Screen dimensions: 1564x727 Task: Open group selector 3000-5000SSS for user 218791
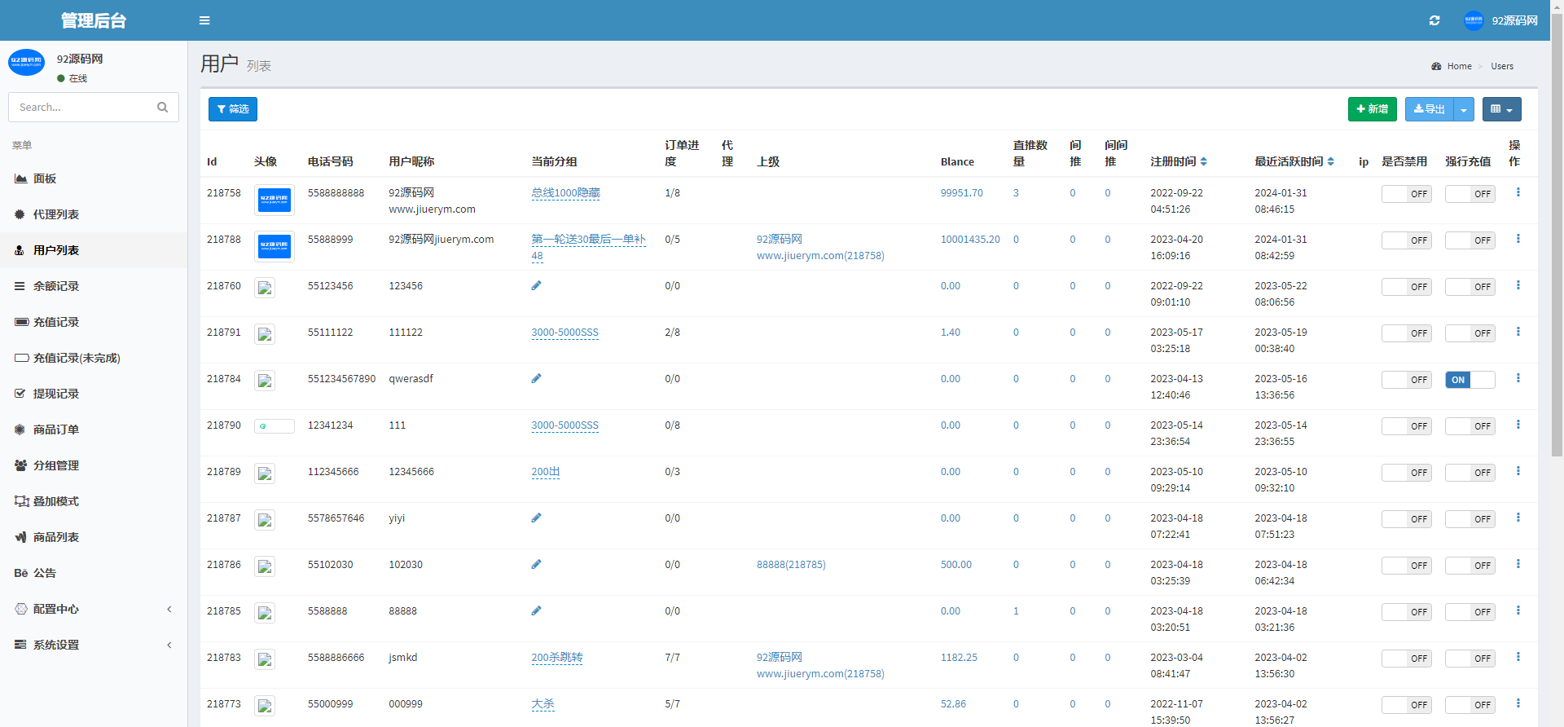click(565, 333)
